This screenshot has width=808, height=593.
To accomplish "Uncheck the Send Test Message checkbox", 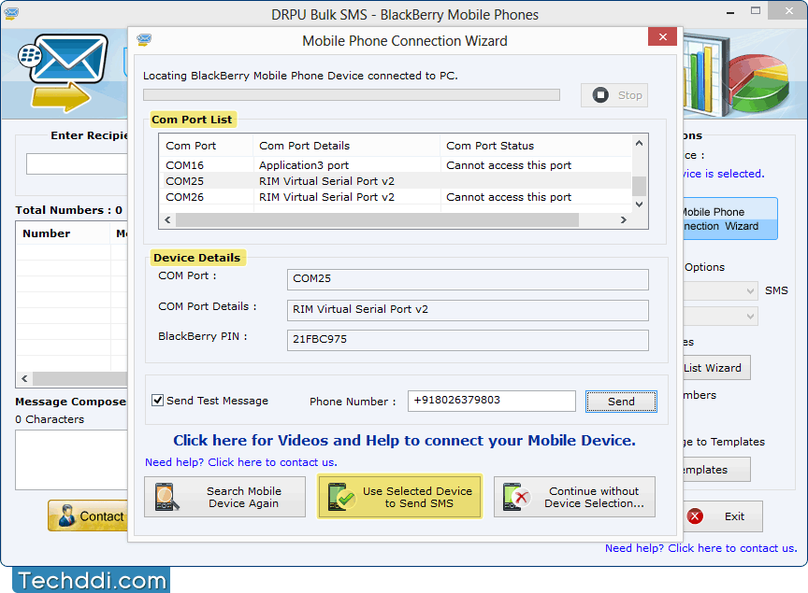I will coord(158,400).
